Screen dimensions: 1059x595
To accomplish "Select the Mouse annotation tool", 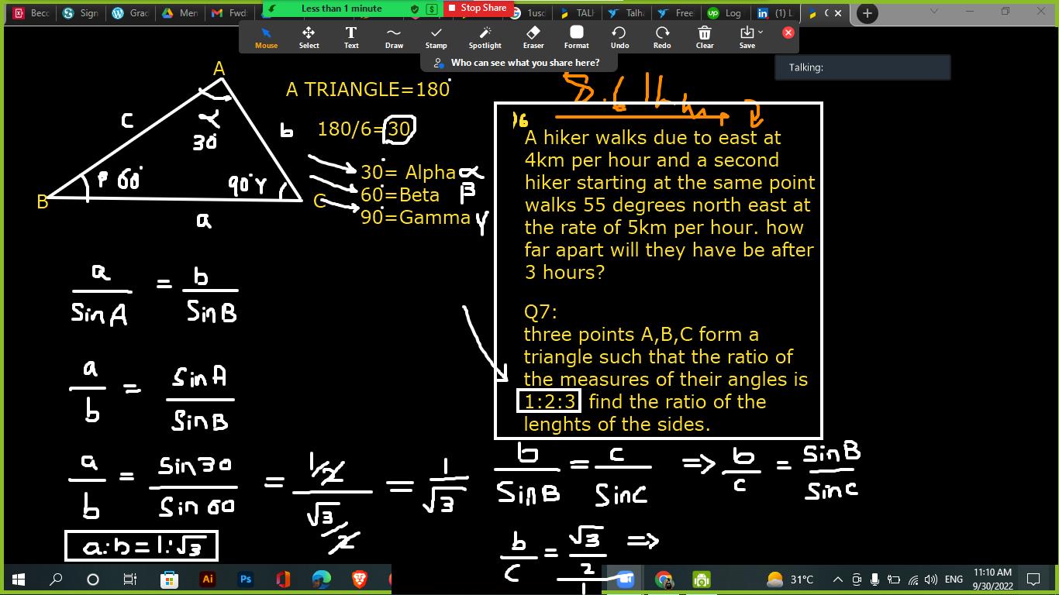I will pos(266,36).
